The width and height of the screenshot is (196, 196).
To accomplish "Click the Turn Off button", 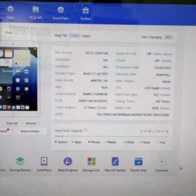I will pos(12,123).
